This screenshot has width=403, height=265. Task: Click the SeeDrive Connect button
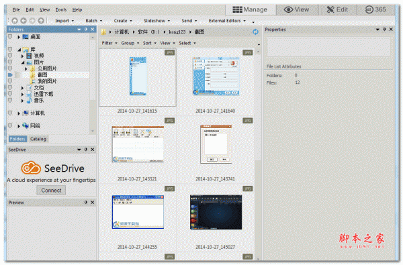click(51, 191)
